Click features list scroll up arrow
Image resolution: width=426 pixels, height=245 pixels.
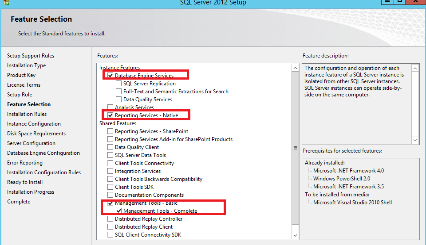click(x=296, y=68)
